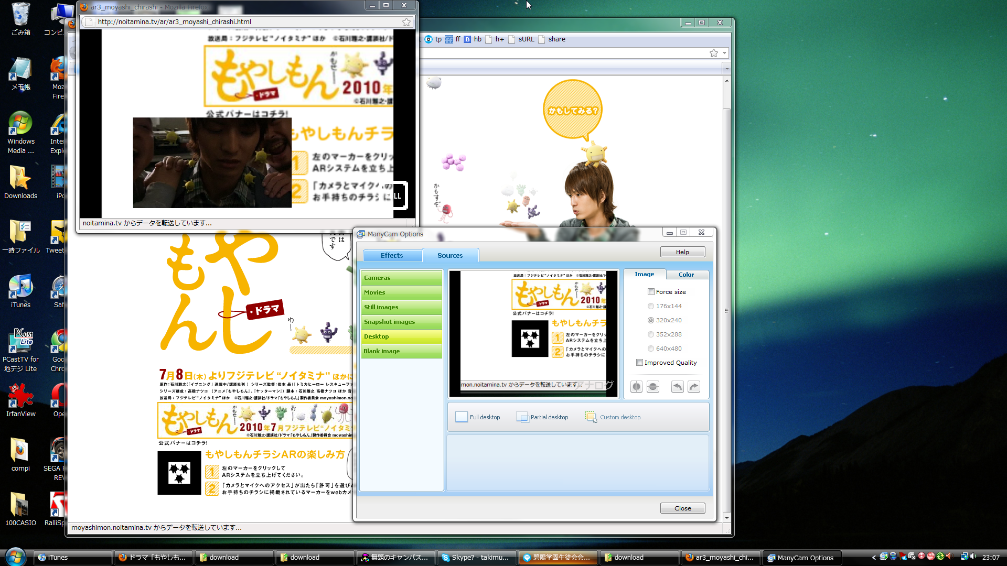Rotate image clockwise in ManyCam
1007x566 pixels.
(x=694, y=387)
